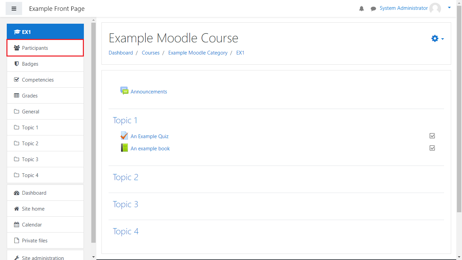Open Grades in the side navigation
This screenshot has width=462, height=260.
click(x=30, y=96)
